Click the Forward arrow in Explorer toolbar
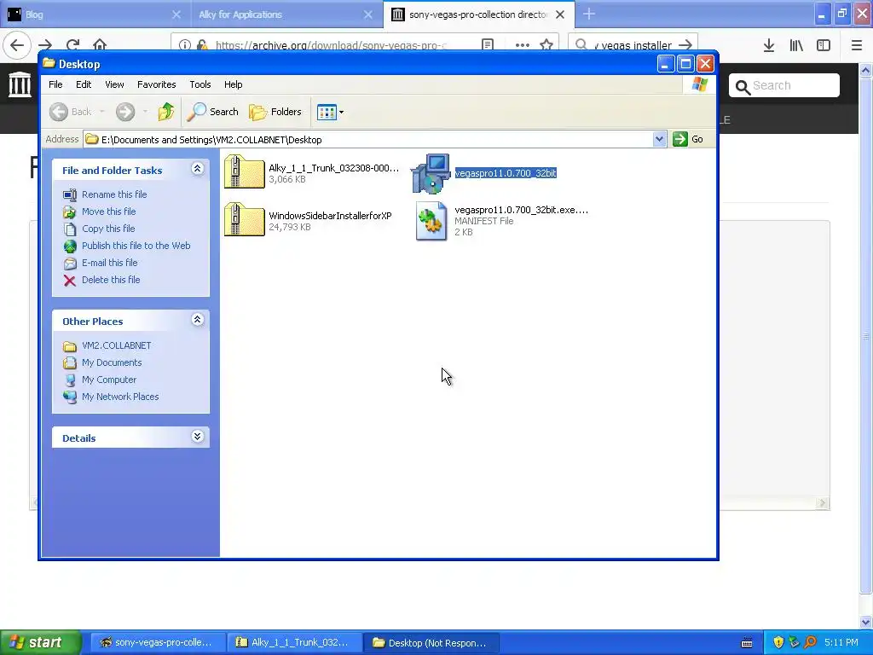Image resolution: width=873 pixels, height=655 pixels. pyautogui.click(x=125, y=112)
